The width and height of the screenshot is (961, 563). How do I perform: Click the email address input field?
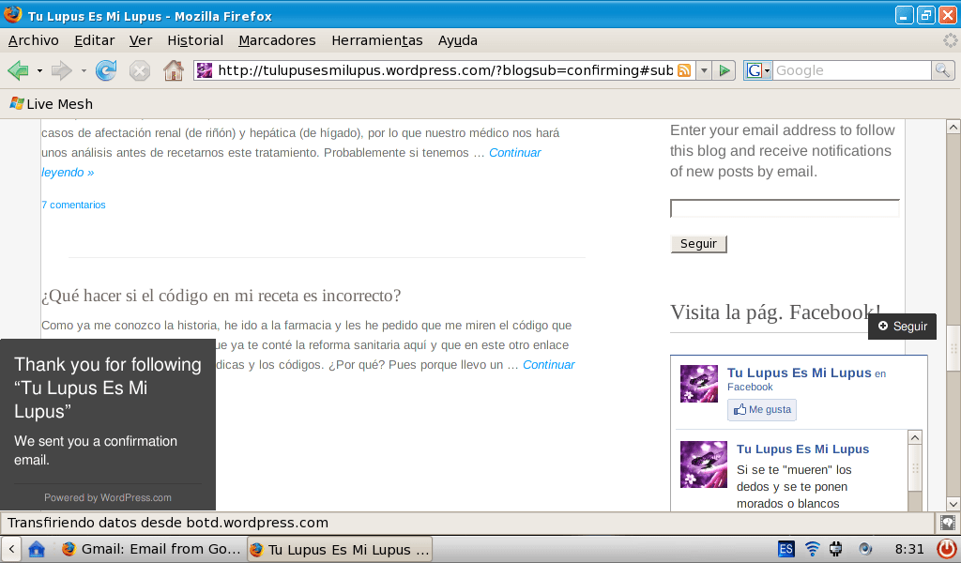(785, 208)
